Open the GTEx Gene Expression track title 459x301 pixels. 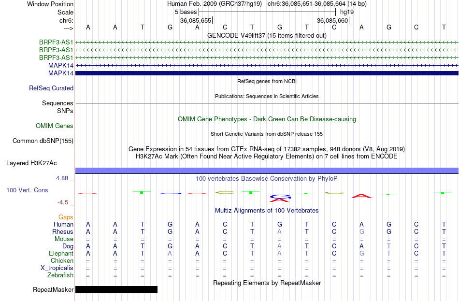point(267,149)
